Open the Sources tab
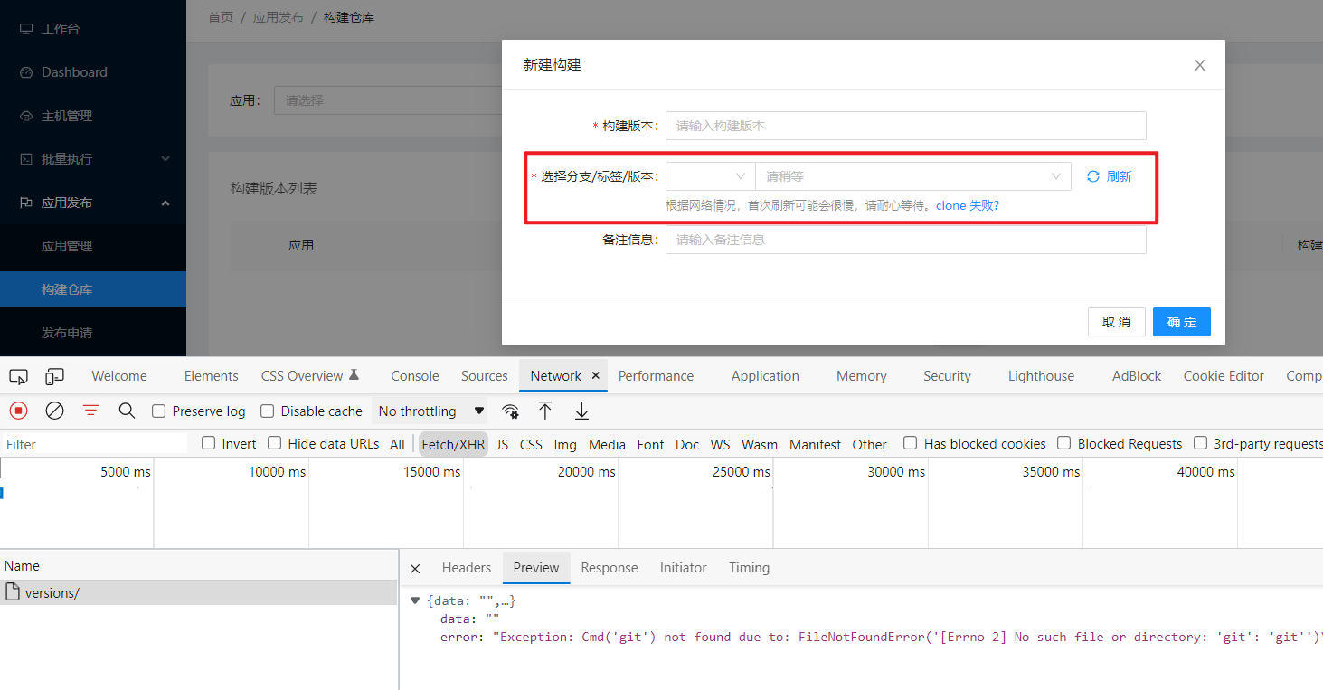The width and height of the screenshot is (1323, 690). point(485,376)
